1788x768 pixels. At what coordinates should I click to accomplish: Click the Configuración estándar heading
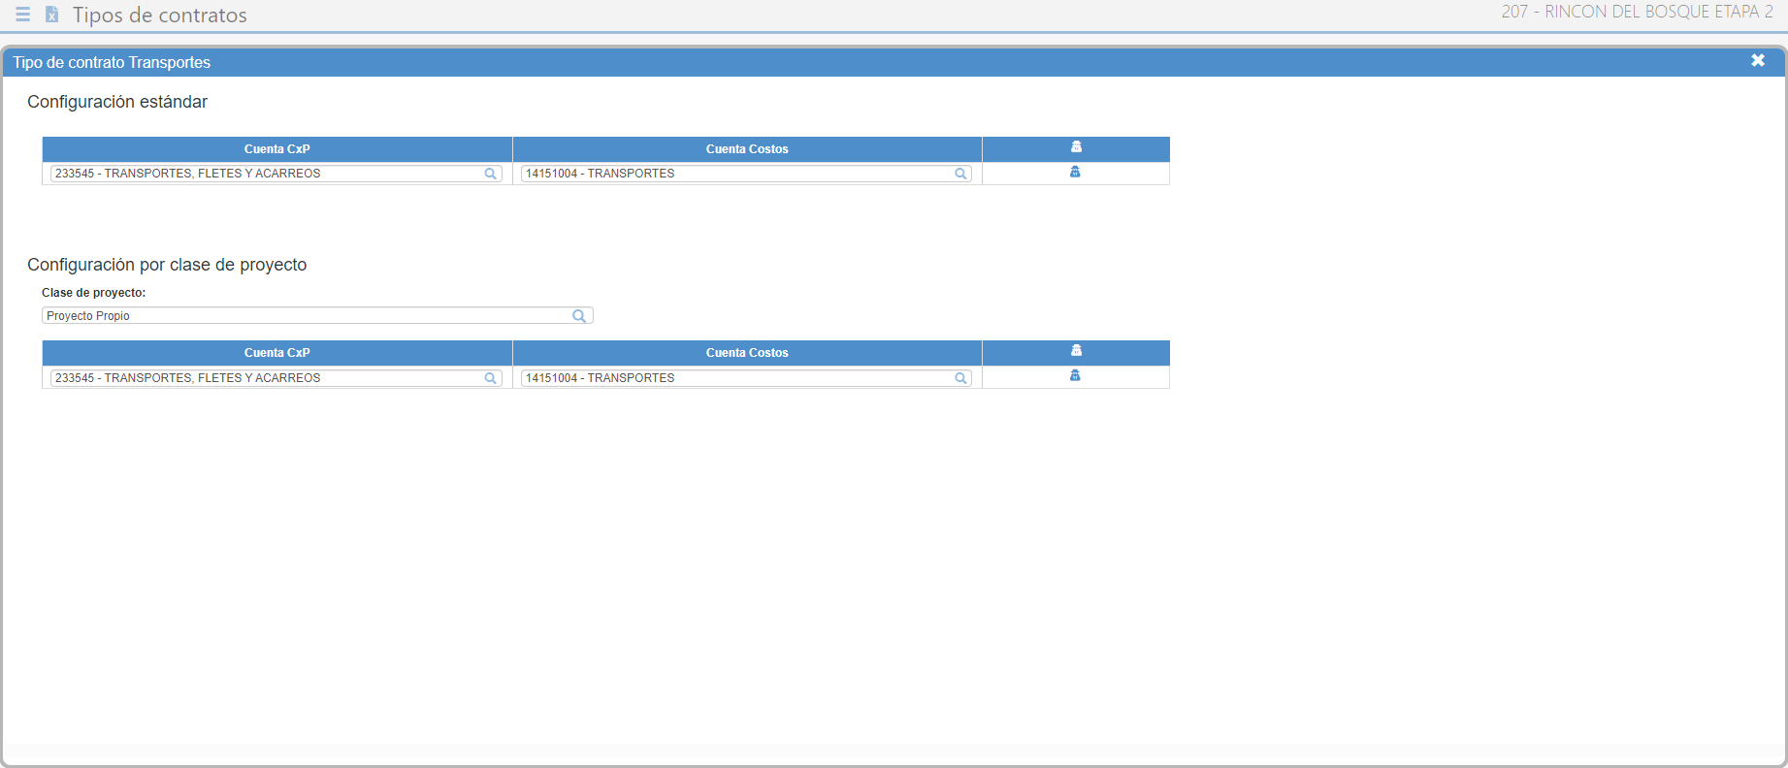click(x=117, y=102)
